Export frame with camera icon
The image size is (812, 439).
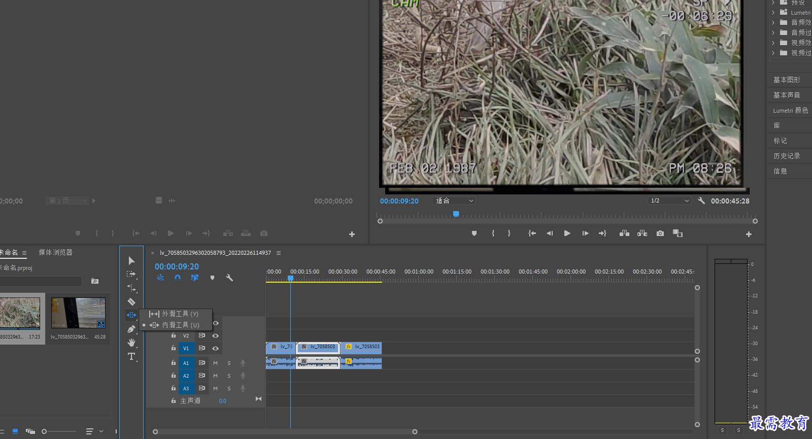660,233
